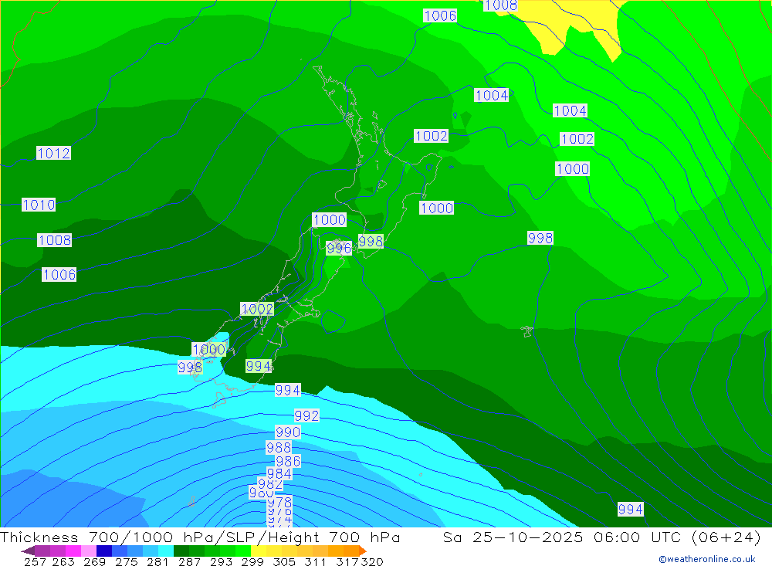Select the '(06+24)' forecast run text
This screenshot has height=566, width=772.
pyautogui.click(x=726, y=537)
